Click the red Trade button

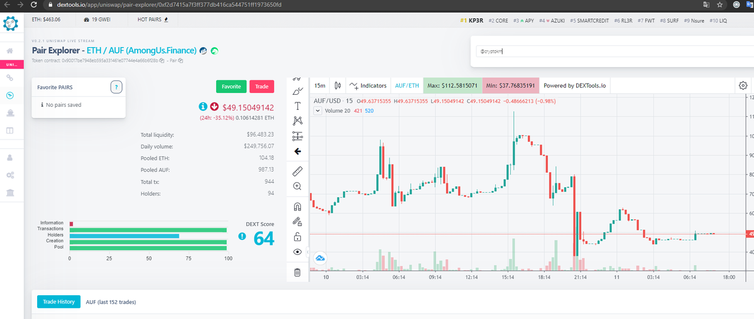point(262,87)
